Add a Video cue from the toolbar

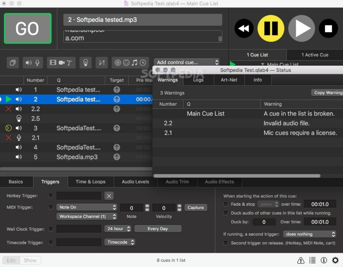click(53, 63)
